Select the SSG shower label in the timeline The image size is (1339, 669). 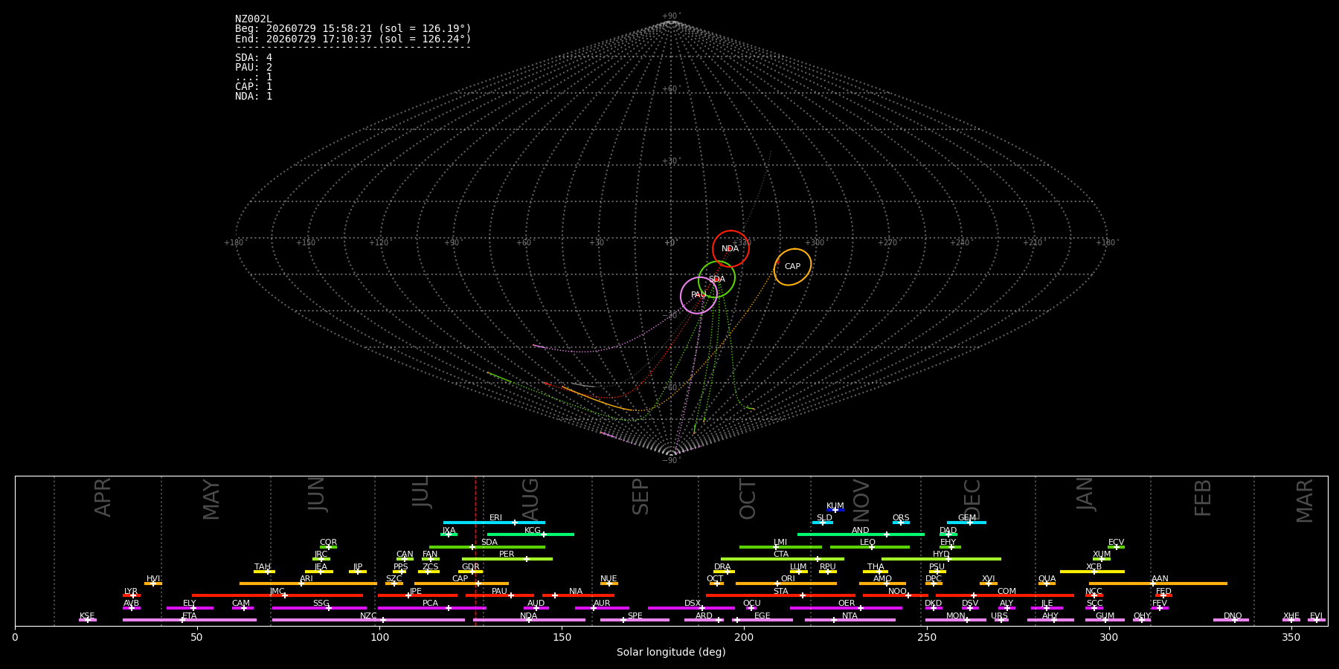pyautogui.click(x=321, y=604)
